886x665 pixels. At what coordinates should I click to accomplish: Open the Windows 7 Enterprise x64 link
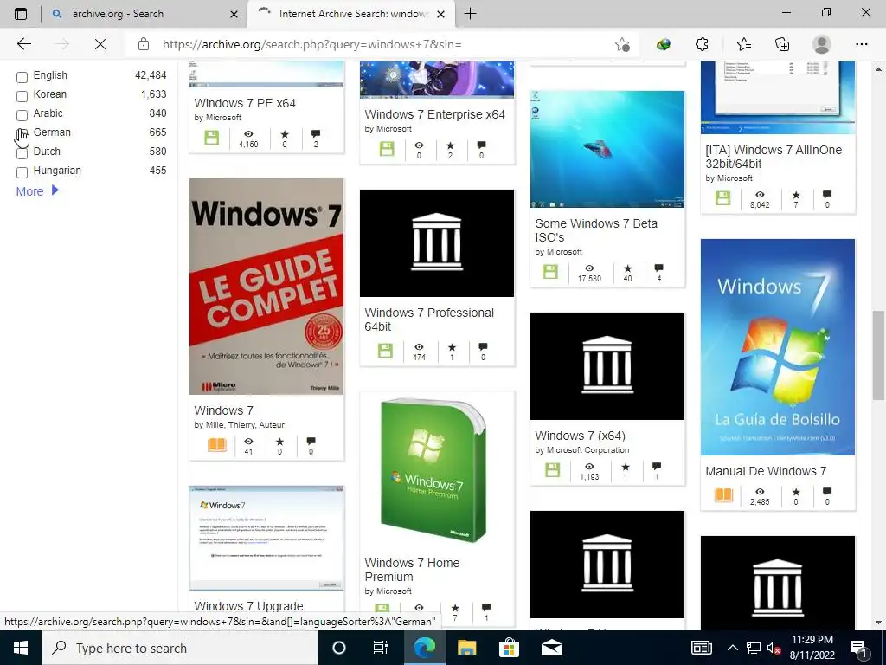point(434,114)
